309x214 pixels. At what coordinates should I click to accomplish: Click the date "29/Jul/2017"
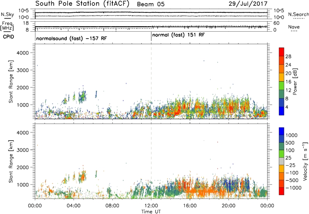tap(248, 4)
